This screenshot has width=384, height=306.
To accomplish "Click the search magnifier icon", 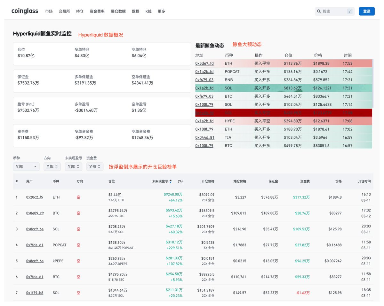I will click(x=319, y=11).
